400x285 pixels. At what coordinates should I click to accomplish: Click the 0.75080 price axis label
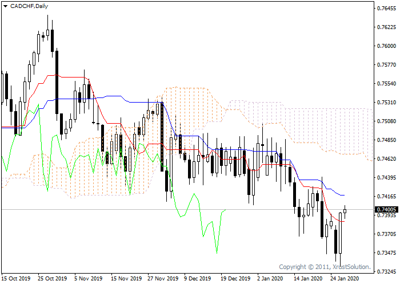(386, 121)
